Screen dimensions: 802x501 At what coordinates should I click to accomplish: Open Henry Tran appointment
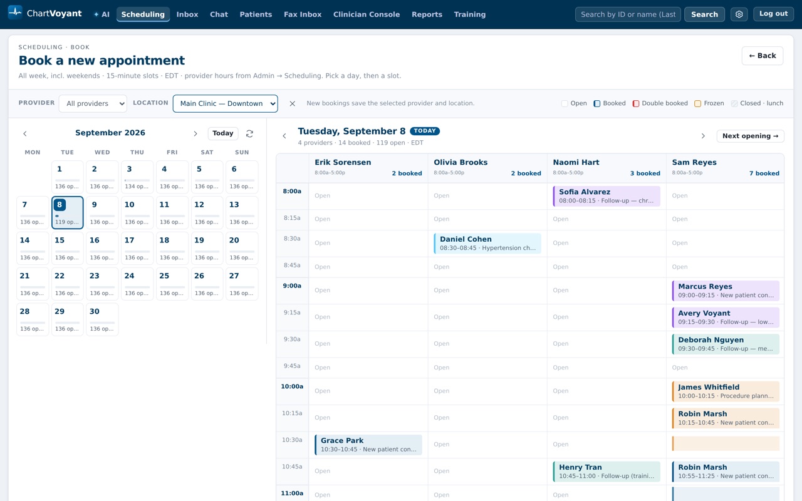(x=607, y=472)
